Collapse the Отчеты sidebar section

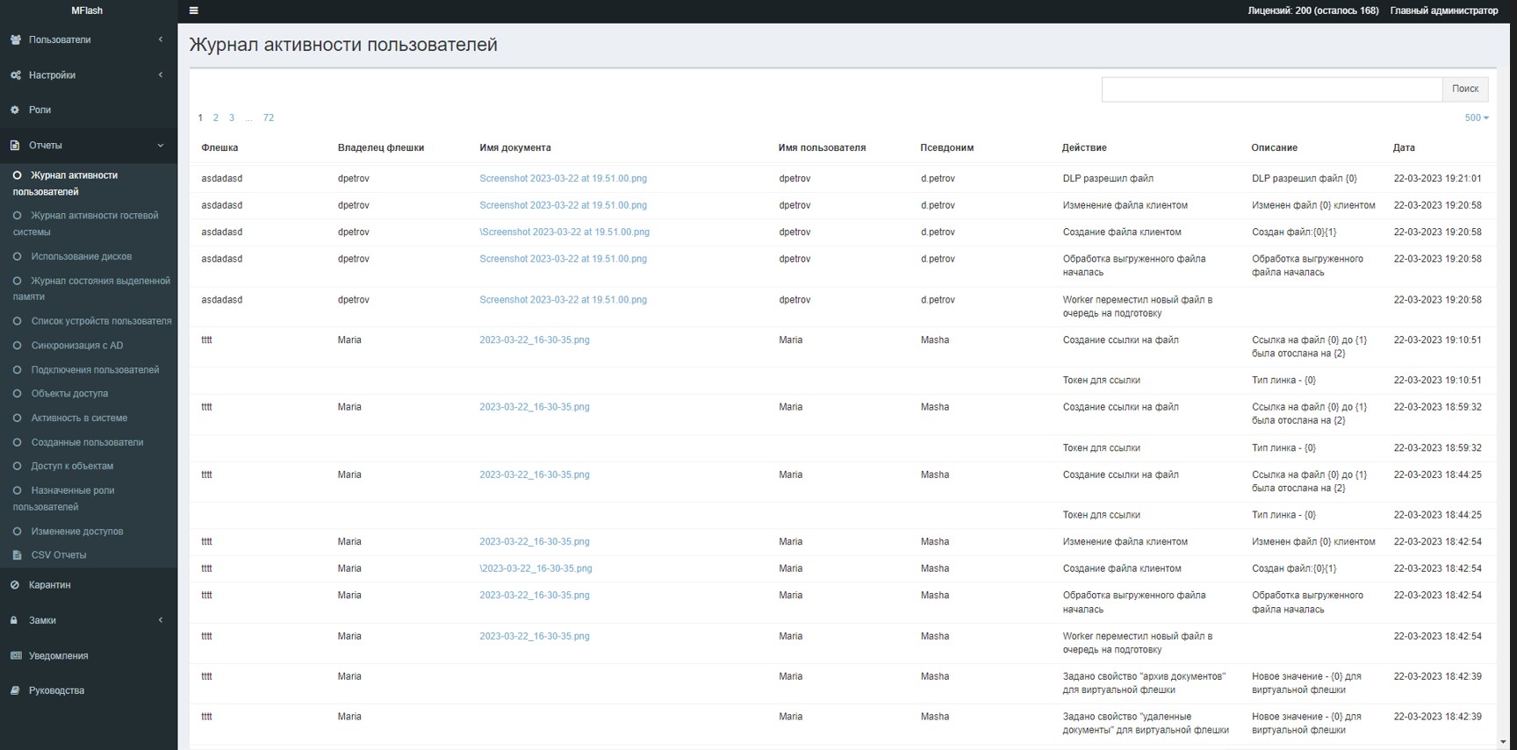[x=160, y=146]
